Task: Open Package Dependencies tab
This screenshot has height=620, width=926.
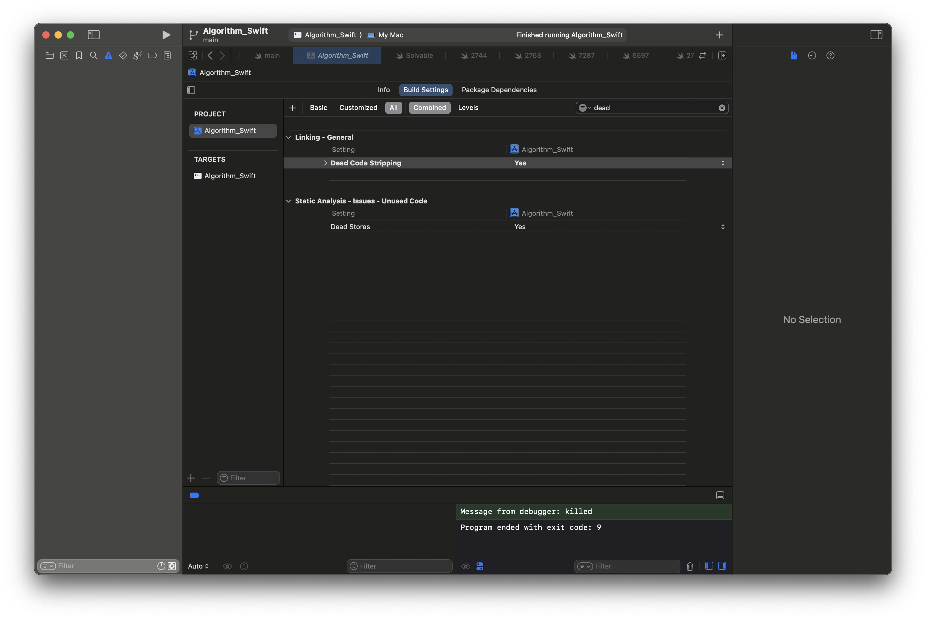Action: (499, 90)
